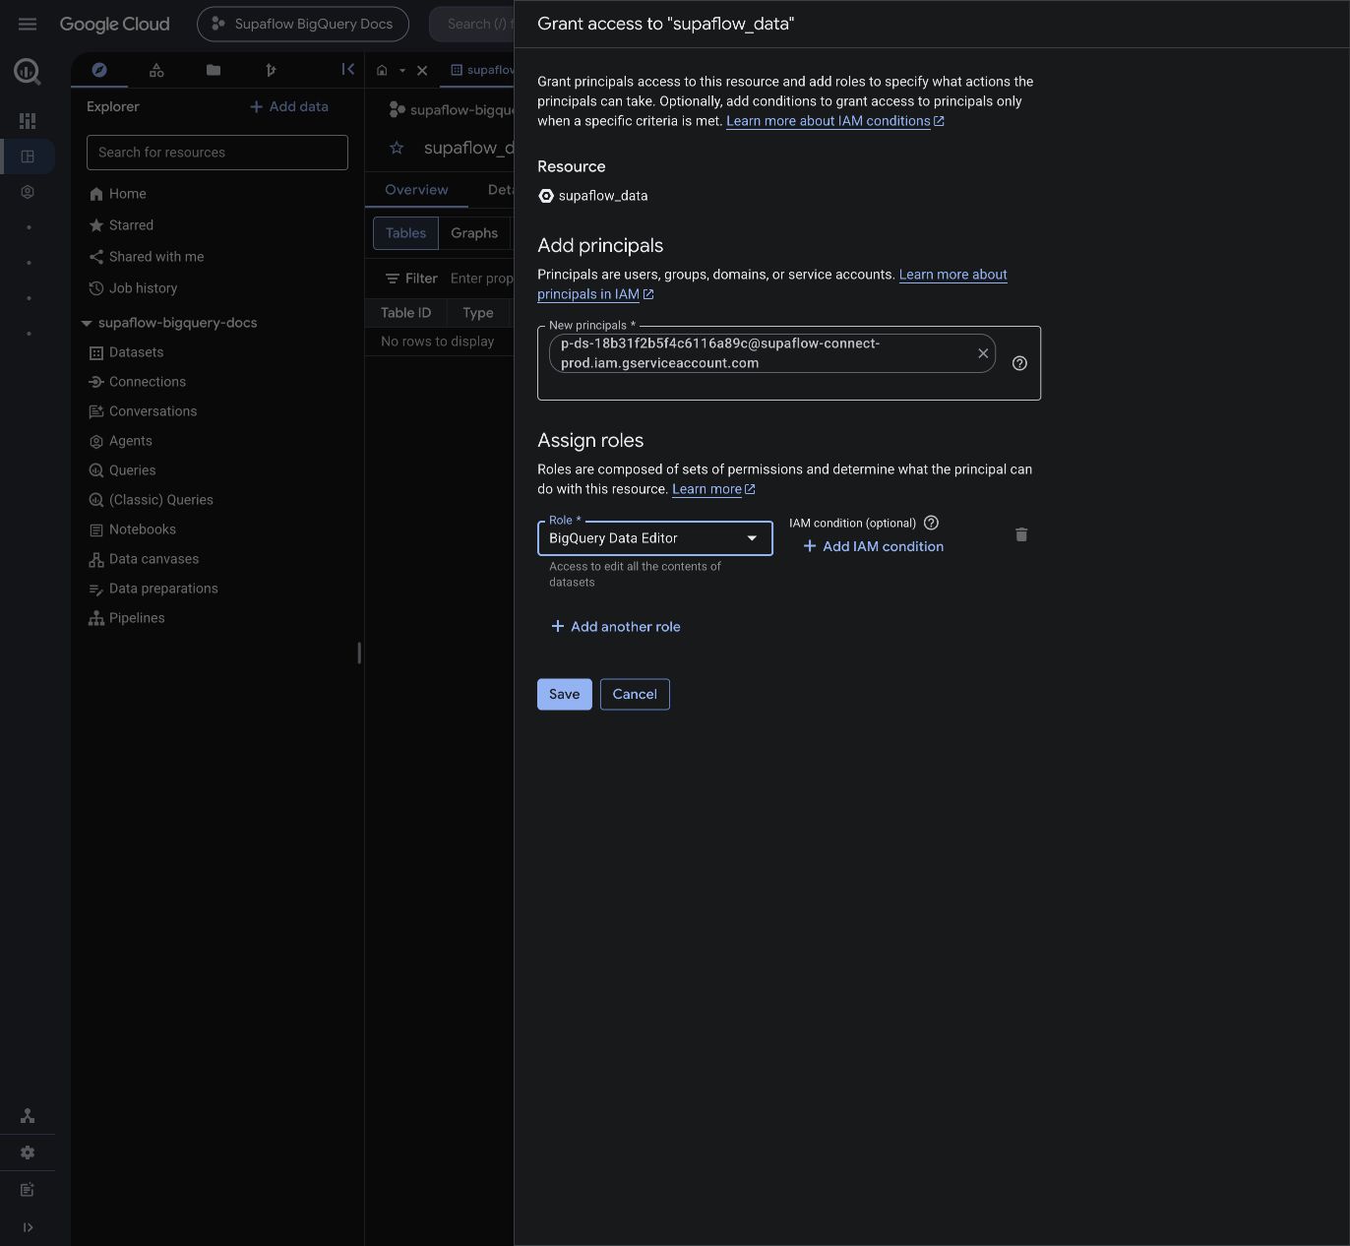Viewport: 1350px width, 1246px height.
Task: Open the main navigation hamburger menu
Action: tap(28, 24)
